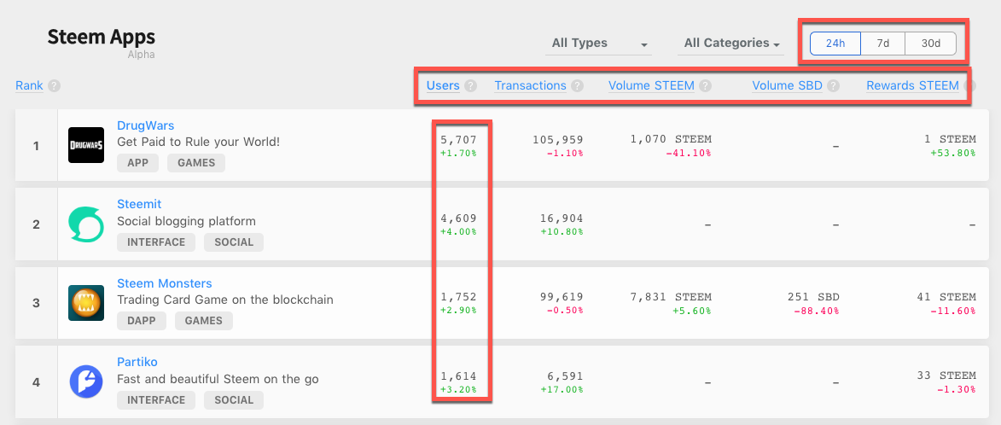Screen dimensions: 1001x425
Task: Click Steemit users value 4,609
Action: click(458, 218)
